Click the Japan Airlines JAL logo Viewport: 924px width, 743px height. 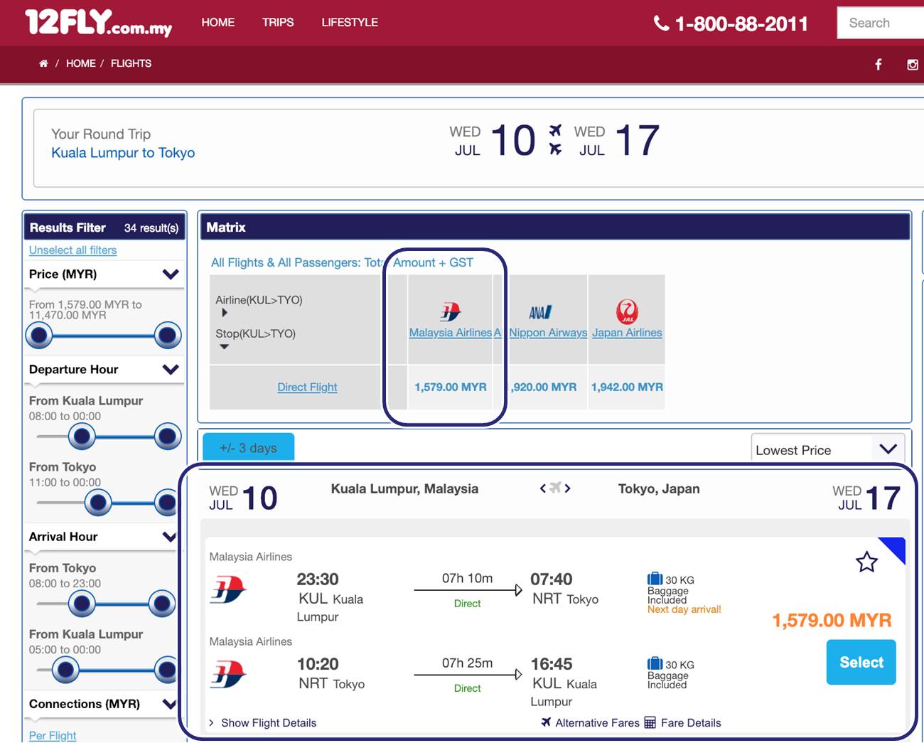[x=627, y=311]
